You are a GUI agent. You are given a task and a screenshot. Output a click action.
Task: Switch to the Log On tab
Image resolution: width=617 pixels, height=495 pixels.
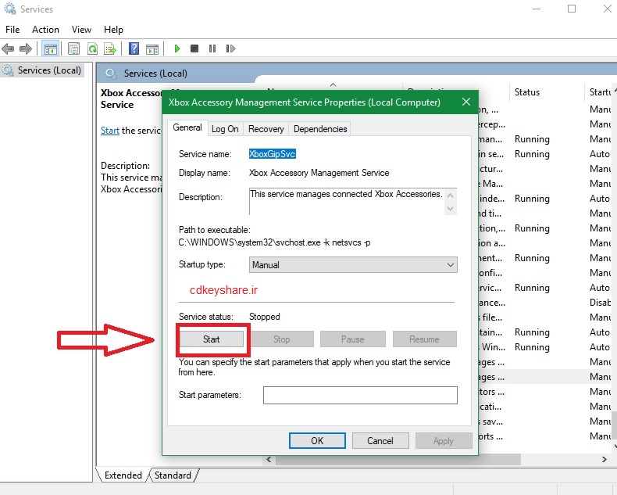[x=225, y=129]
